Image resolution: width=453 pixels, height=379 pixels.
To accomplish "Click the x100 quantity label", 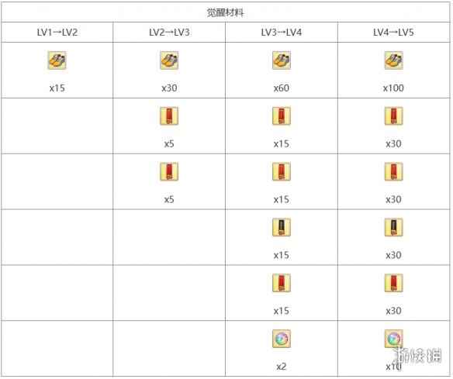I will (x=393, y=88).
